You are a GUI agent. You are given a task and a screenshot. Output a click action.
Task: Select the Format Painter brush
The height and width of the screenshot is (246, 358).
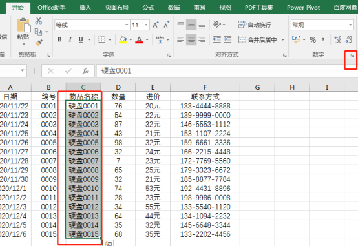coord(39,43)
